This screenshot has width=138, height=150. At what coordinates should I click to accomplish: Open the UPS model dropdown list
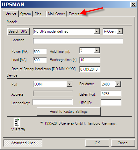point(97,31)
